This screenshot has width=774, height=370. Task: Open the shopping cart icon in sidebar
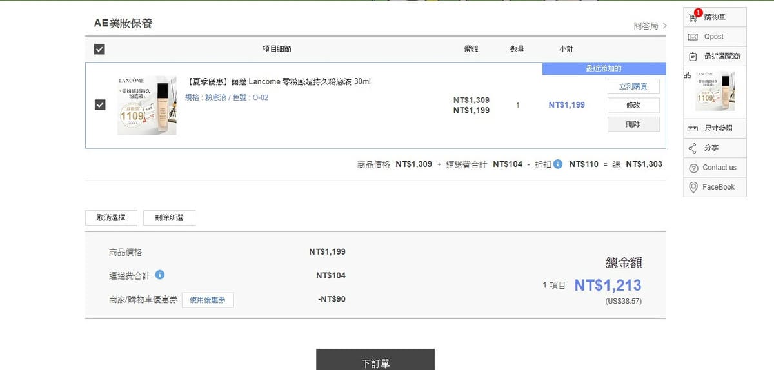[x=693, y=17]
